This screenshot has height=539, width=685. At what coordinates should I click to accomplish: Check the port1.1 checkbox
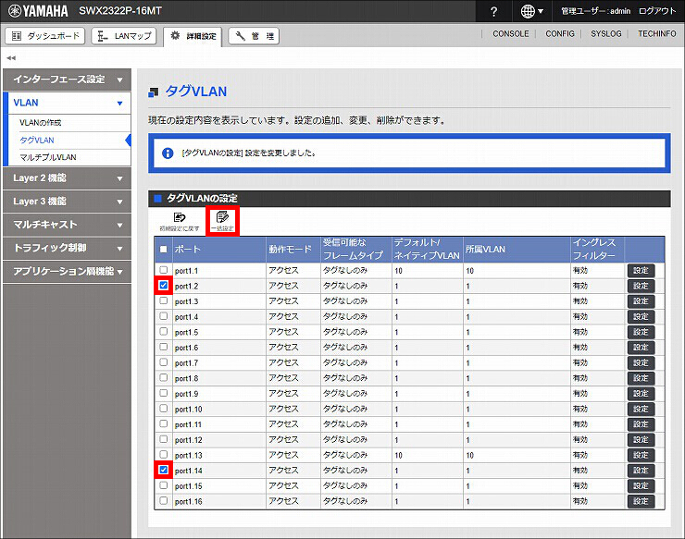point(164,270)
